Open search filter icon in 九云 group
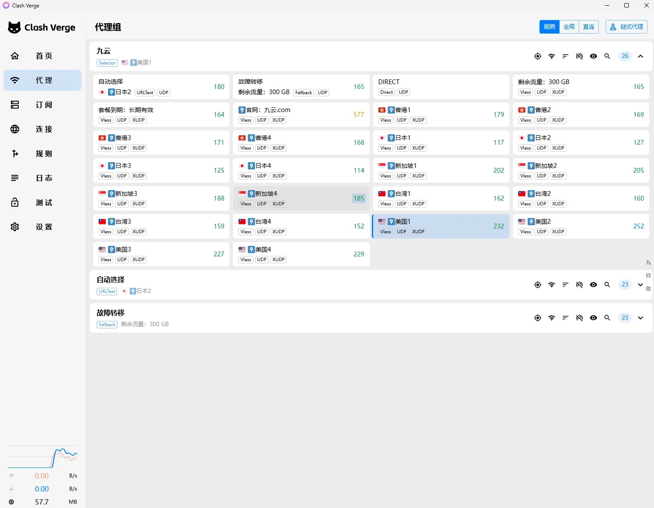The image size is (654, 508). 607,56
